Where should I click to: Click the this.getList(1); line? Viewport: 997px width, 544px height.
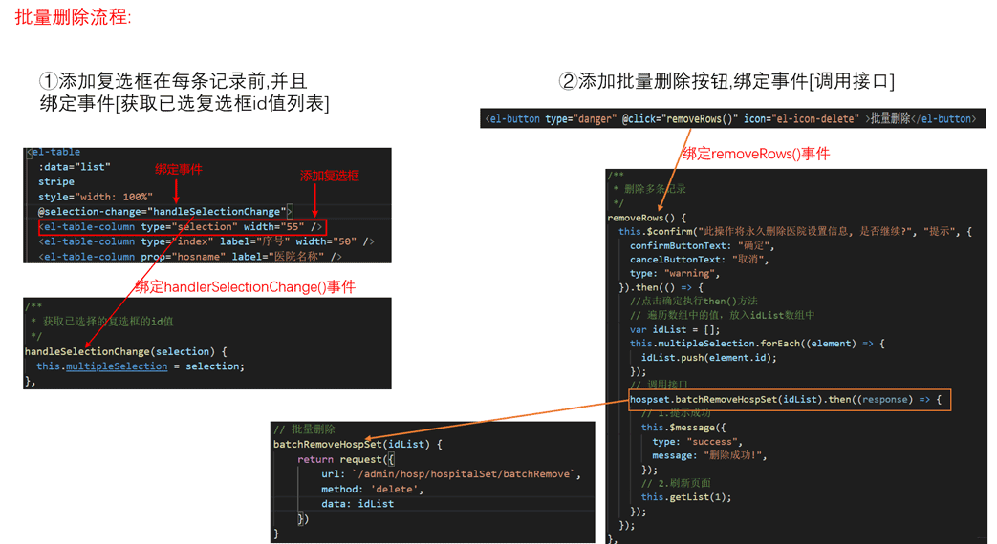click(x=686, y=497)
